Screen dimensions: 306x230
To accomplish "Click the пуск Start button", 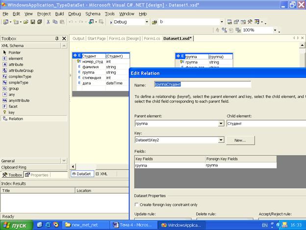I will (16, 225).
